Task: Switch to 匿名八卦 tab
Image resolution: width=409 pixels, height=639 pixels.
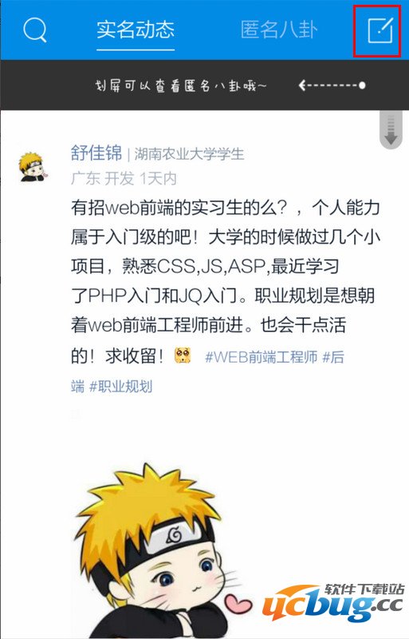Action: tap(279, 30)
